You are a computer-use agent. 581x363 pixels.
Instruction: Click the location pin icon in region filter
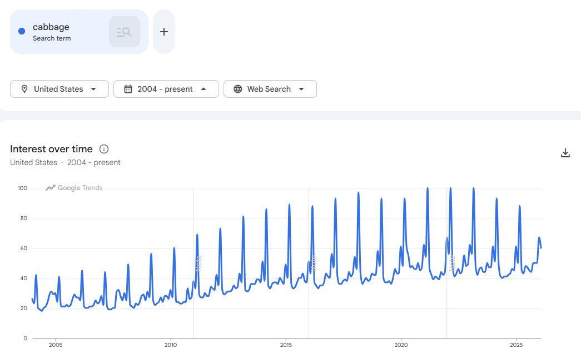pyautogui.click(x=24, y=89)
